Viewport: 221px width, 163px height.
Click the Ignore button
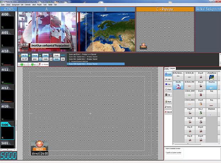click(x=35, y=59)
